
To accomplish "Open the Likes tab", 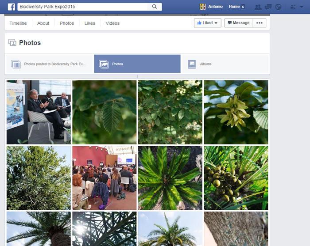I will pyautogui.click(x=90, y=23).
